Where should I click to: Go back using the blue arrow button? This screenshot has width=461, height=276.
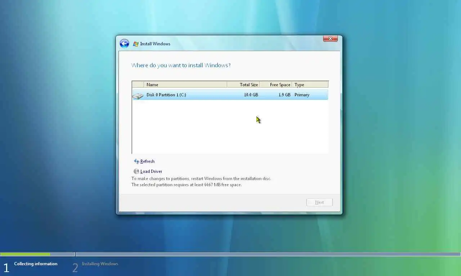coord(124,44)
